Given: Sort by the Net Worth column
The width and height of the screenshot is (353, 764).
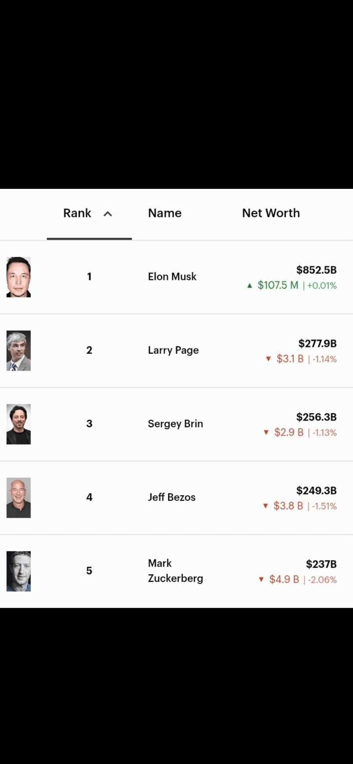Looking at the screenshot, I should tap(271, 213).
